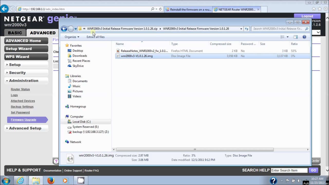The width and height of the screenshot is (329, 185).
Task: Open the Backup Settings link
Action: pos(22,107)
